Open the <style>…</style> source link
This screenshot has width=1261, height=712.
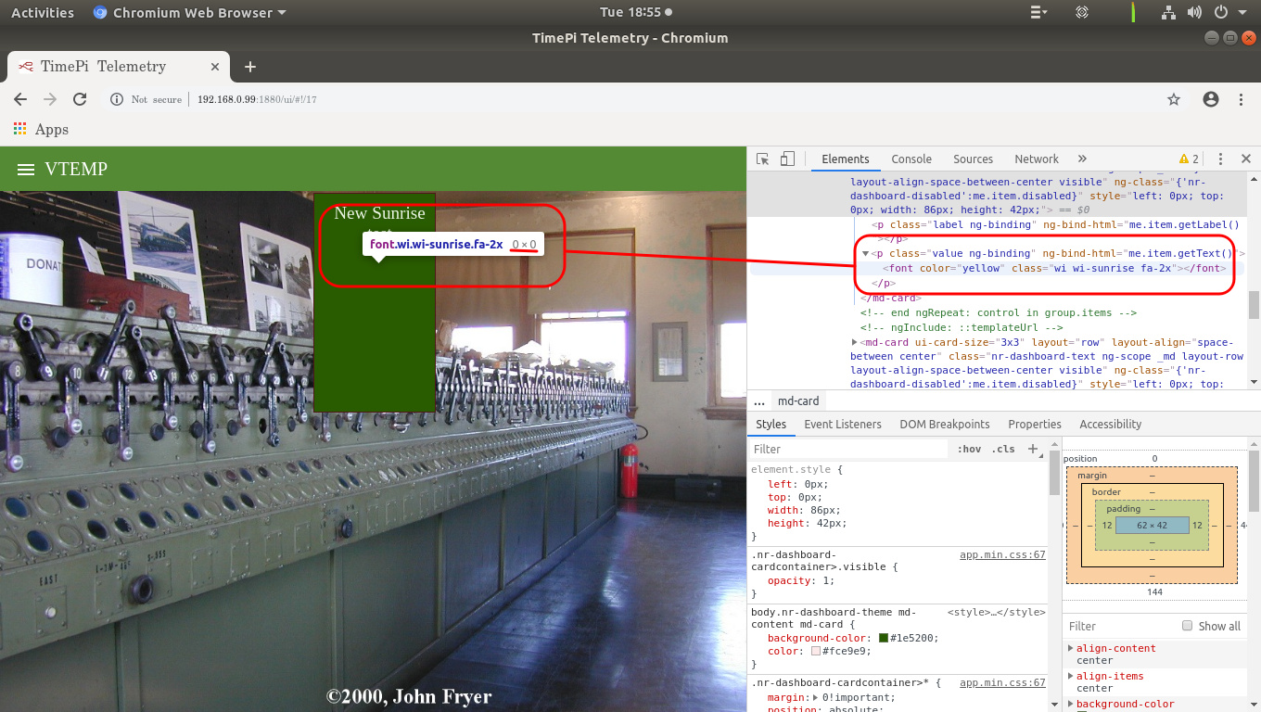997,612
